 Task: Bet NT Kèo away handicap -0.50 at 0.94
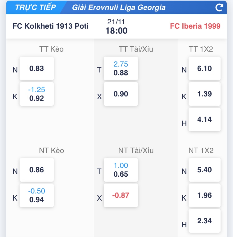(x=37, y=195)
